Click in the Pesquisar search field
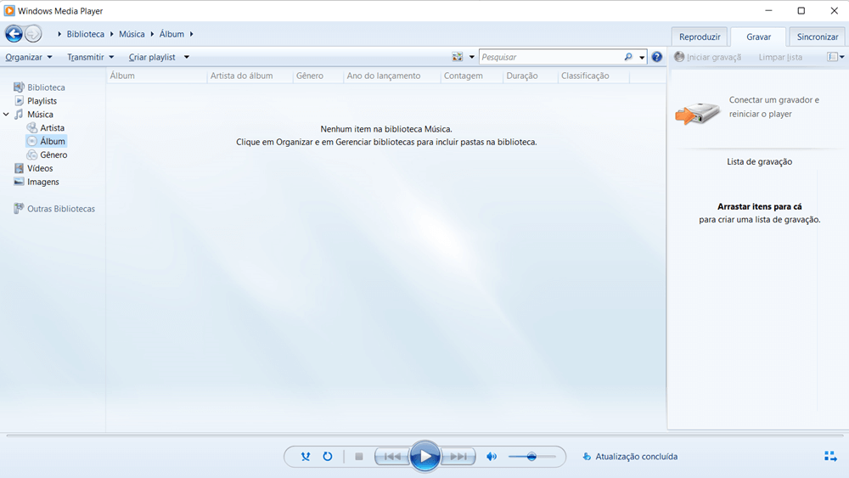The width and height of the screenshot is (849, 478). click(x=551, y=57)
